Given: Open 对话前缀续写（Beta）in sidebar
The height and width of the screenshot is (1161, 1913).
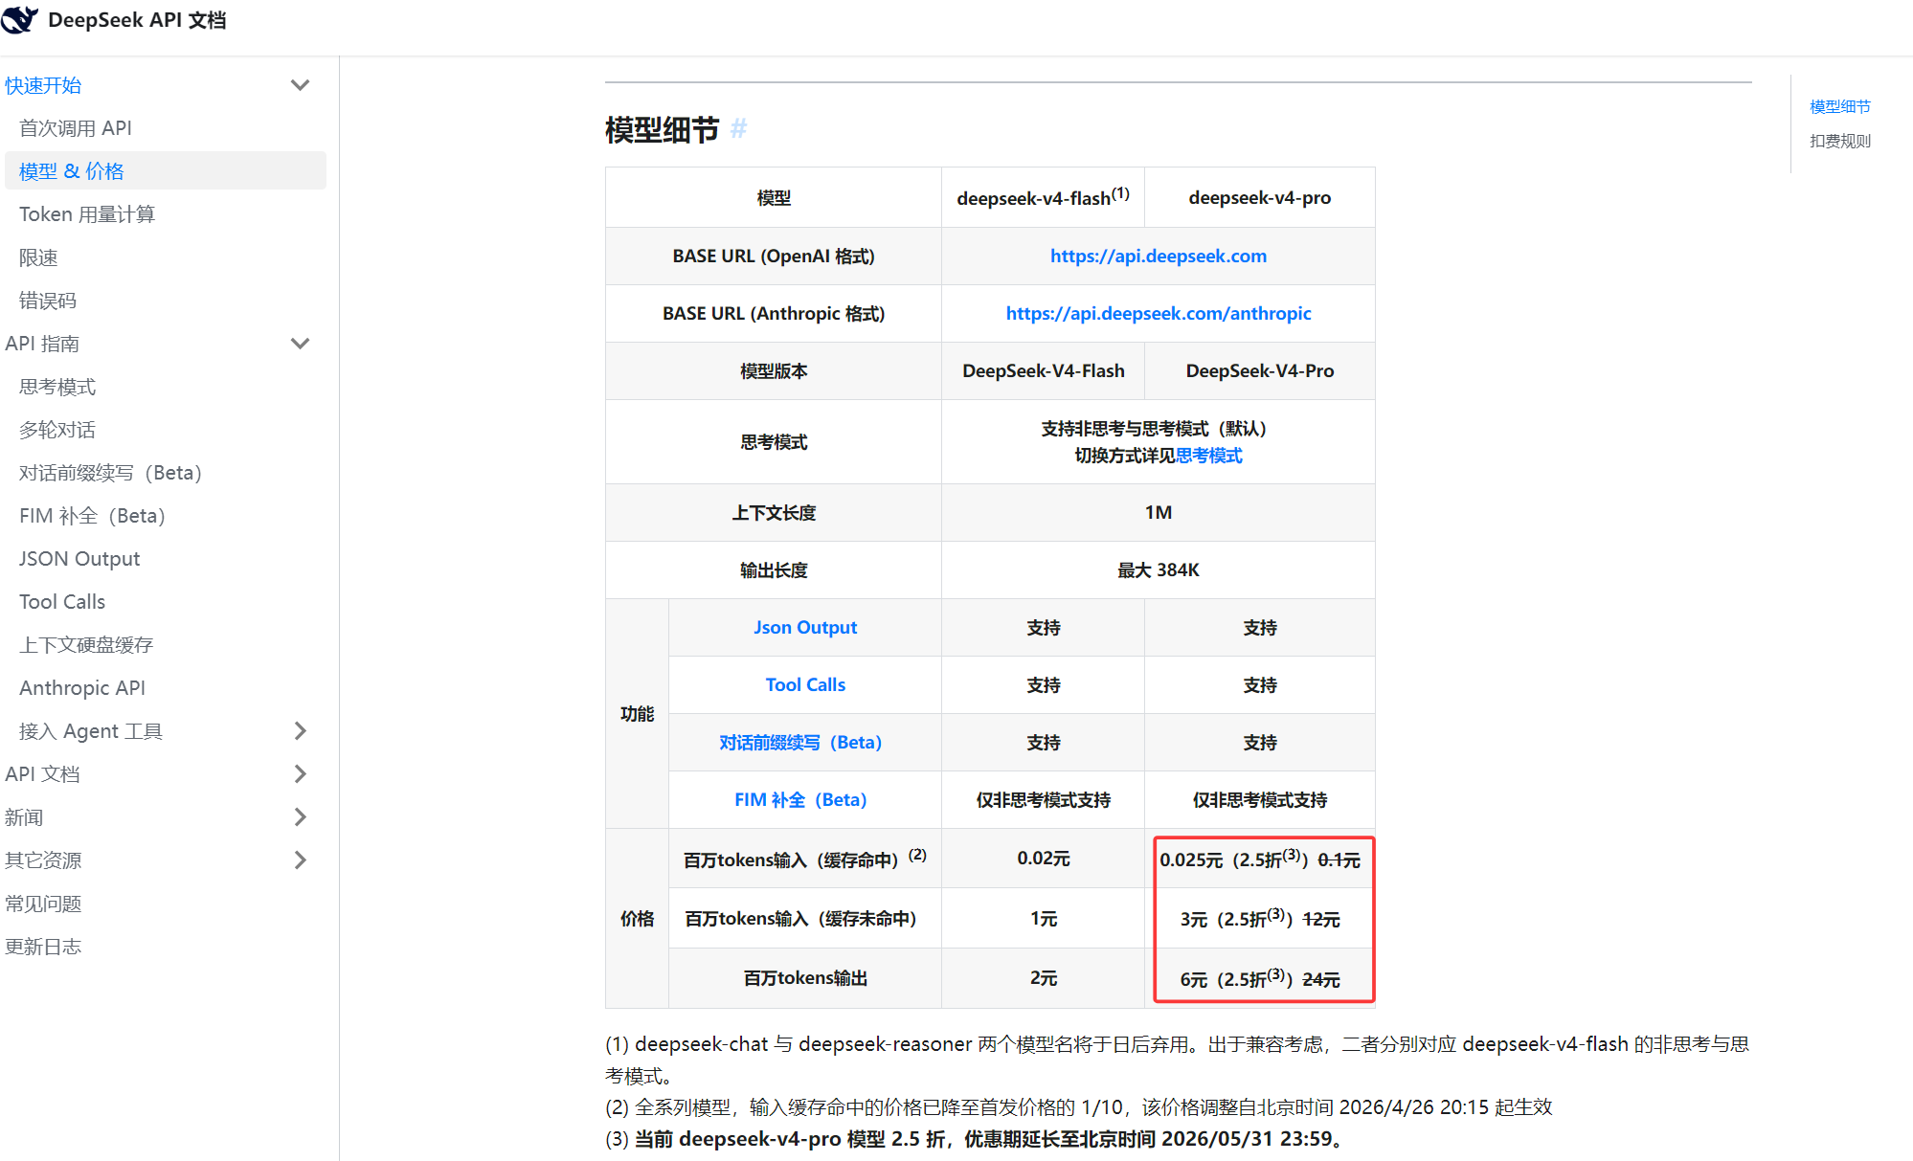Looking at the screenshot, I should pos(110,473).
